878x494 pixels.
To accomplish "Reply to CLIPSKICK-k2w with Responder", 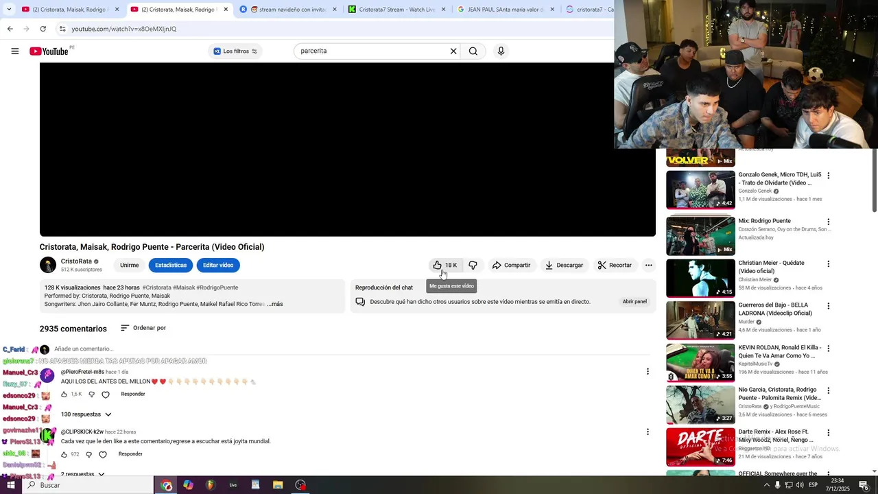I will [130, 454].
